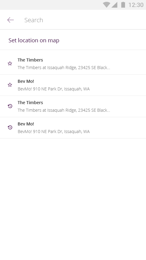This screenshot has height=260, width=146.
Task: Click starred Timbers at Issaquah Ridge address
Action: [64, 68]
